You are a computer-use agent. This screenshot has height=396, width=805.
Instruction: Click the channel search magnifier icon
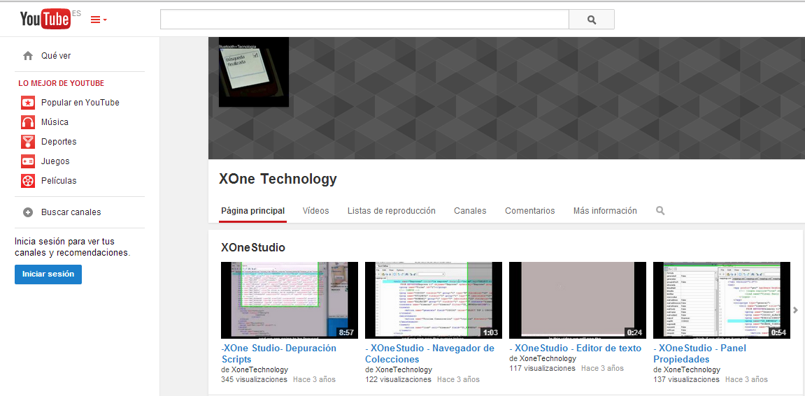click(x=660, y=211)
